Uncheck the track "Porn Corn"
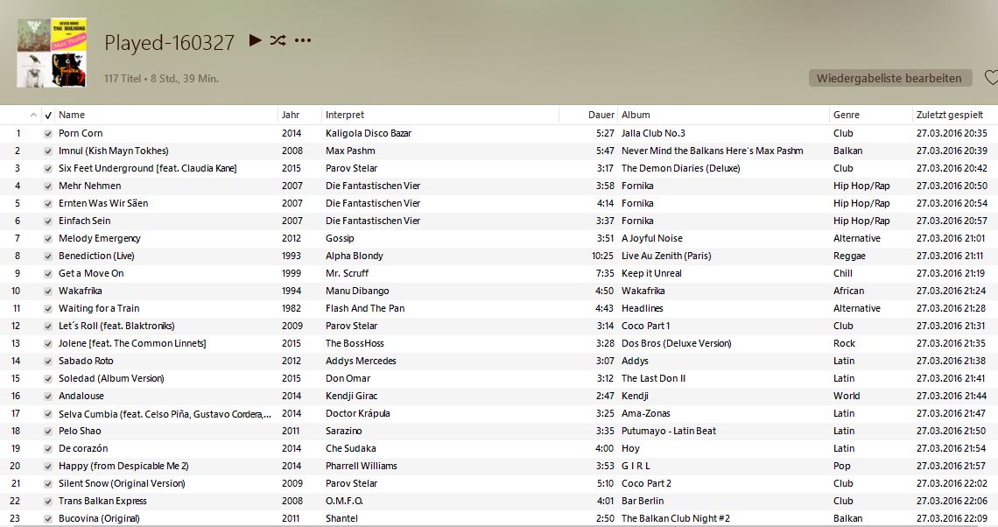Viewport: 998px width, 527px height. coord(47,133)
